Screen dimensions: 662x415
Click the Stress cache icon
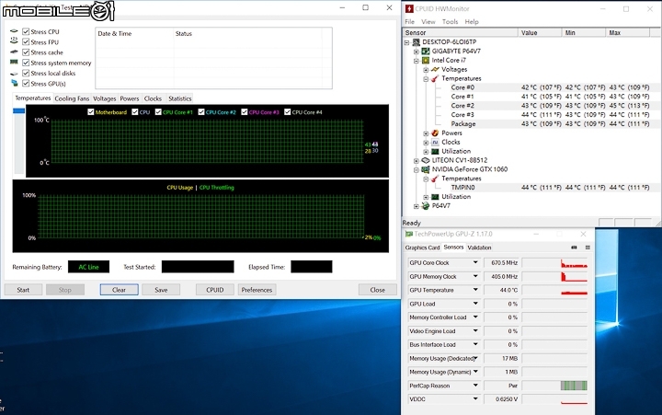tap(14, 52)
